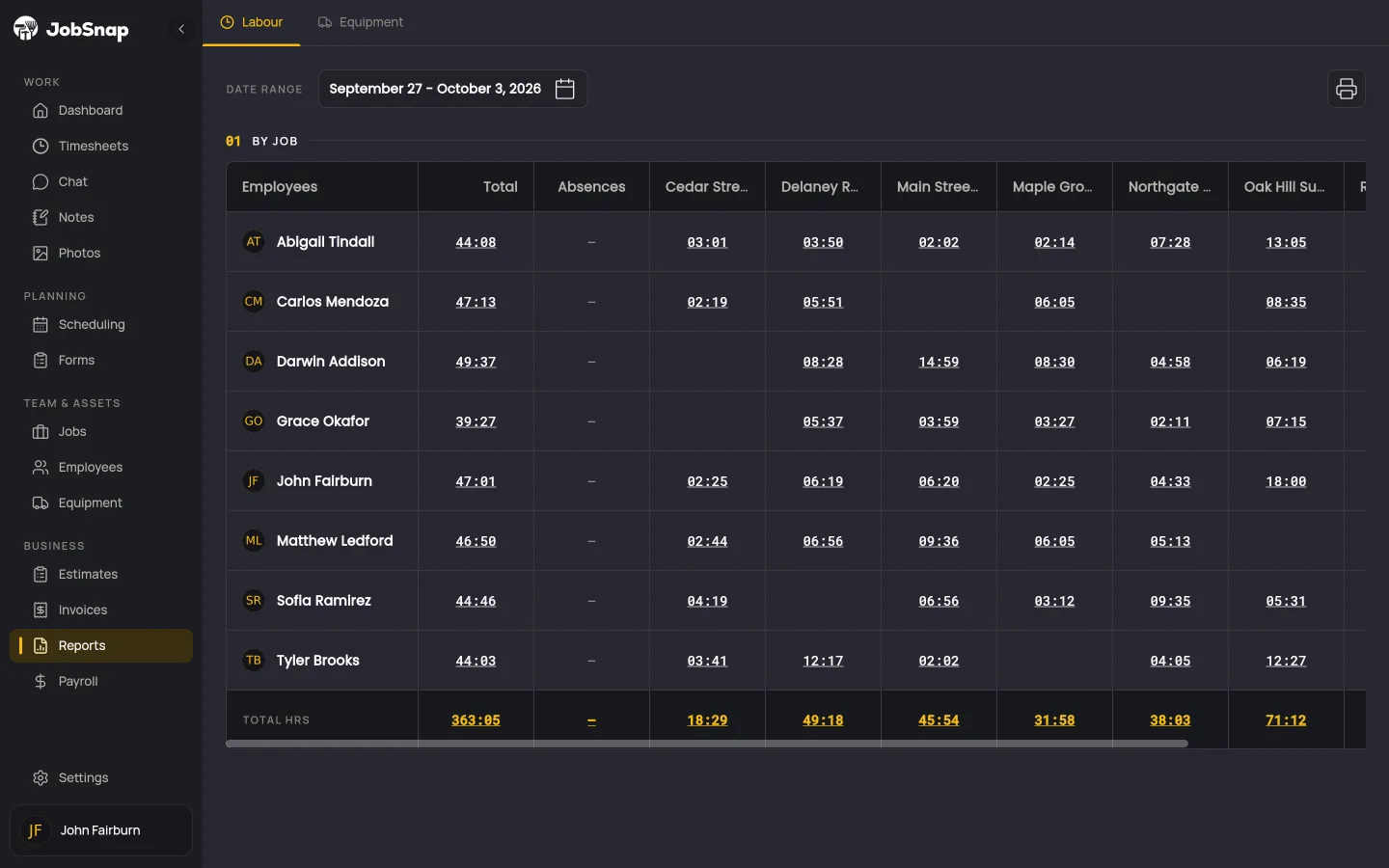1389x868 pixels.
Task: Click the Settings gear icon
Action: click(x=41, y=777)
